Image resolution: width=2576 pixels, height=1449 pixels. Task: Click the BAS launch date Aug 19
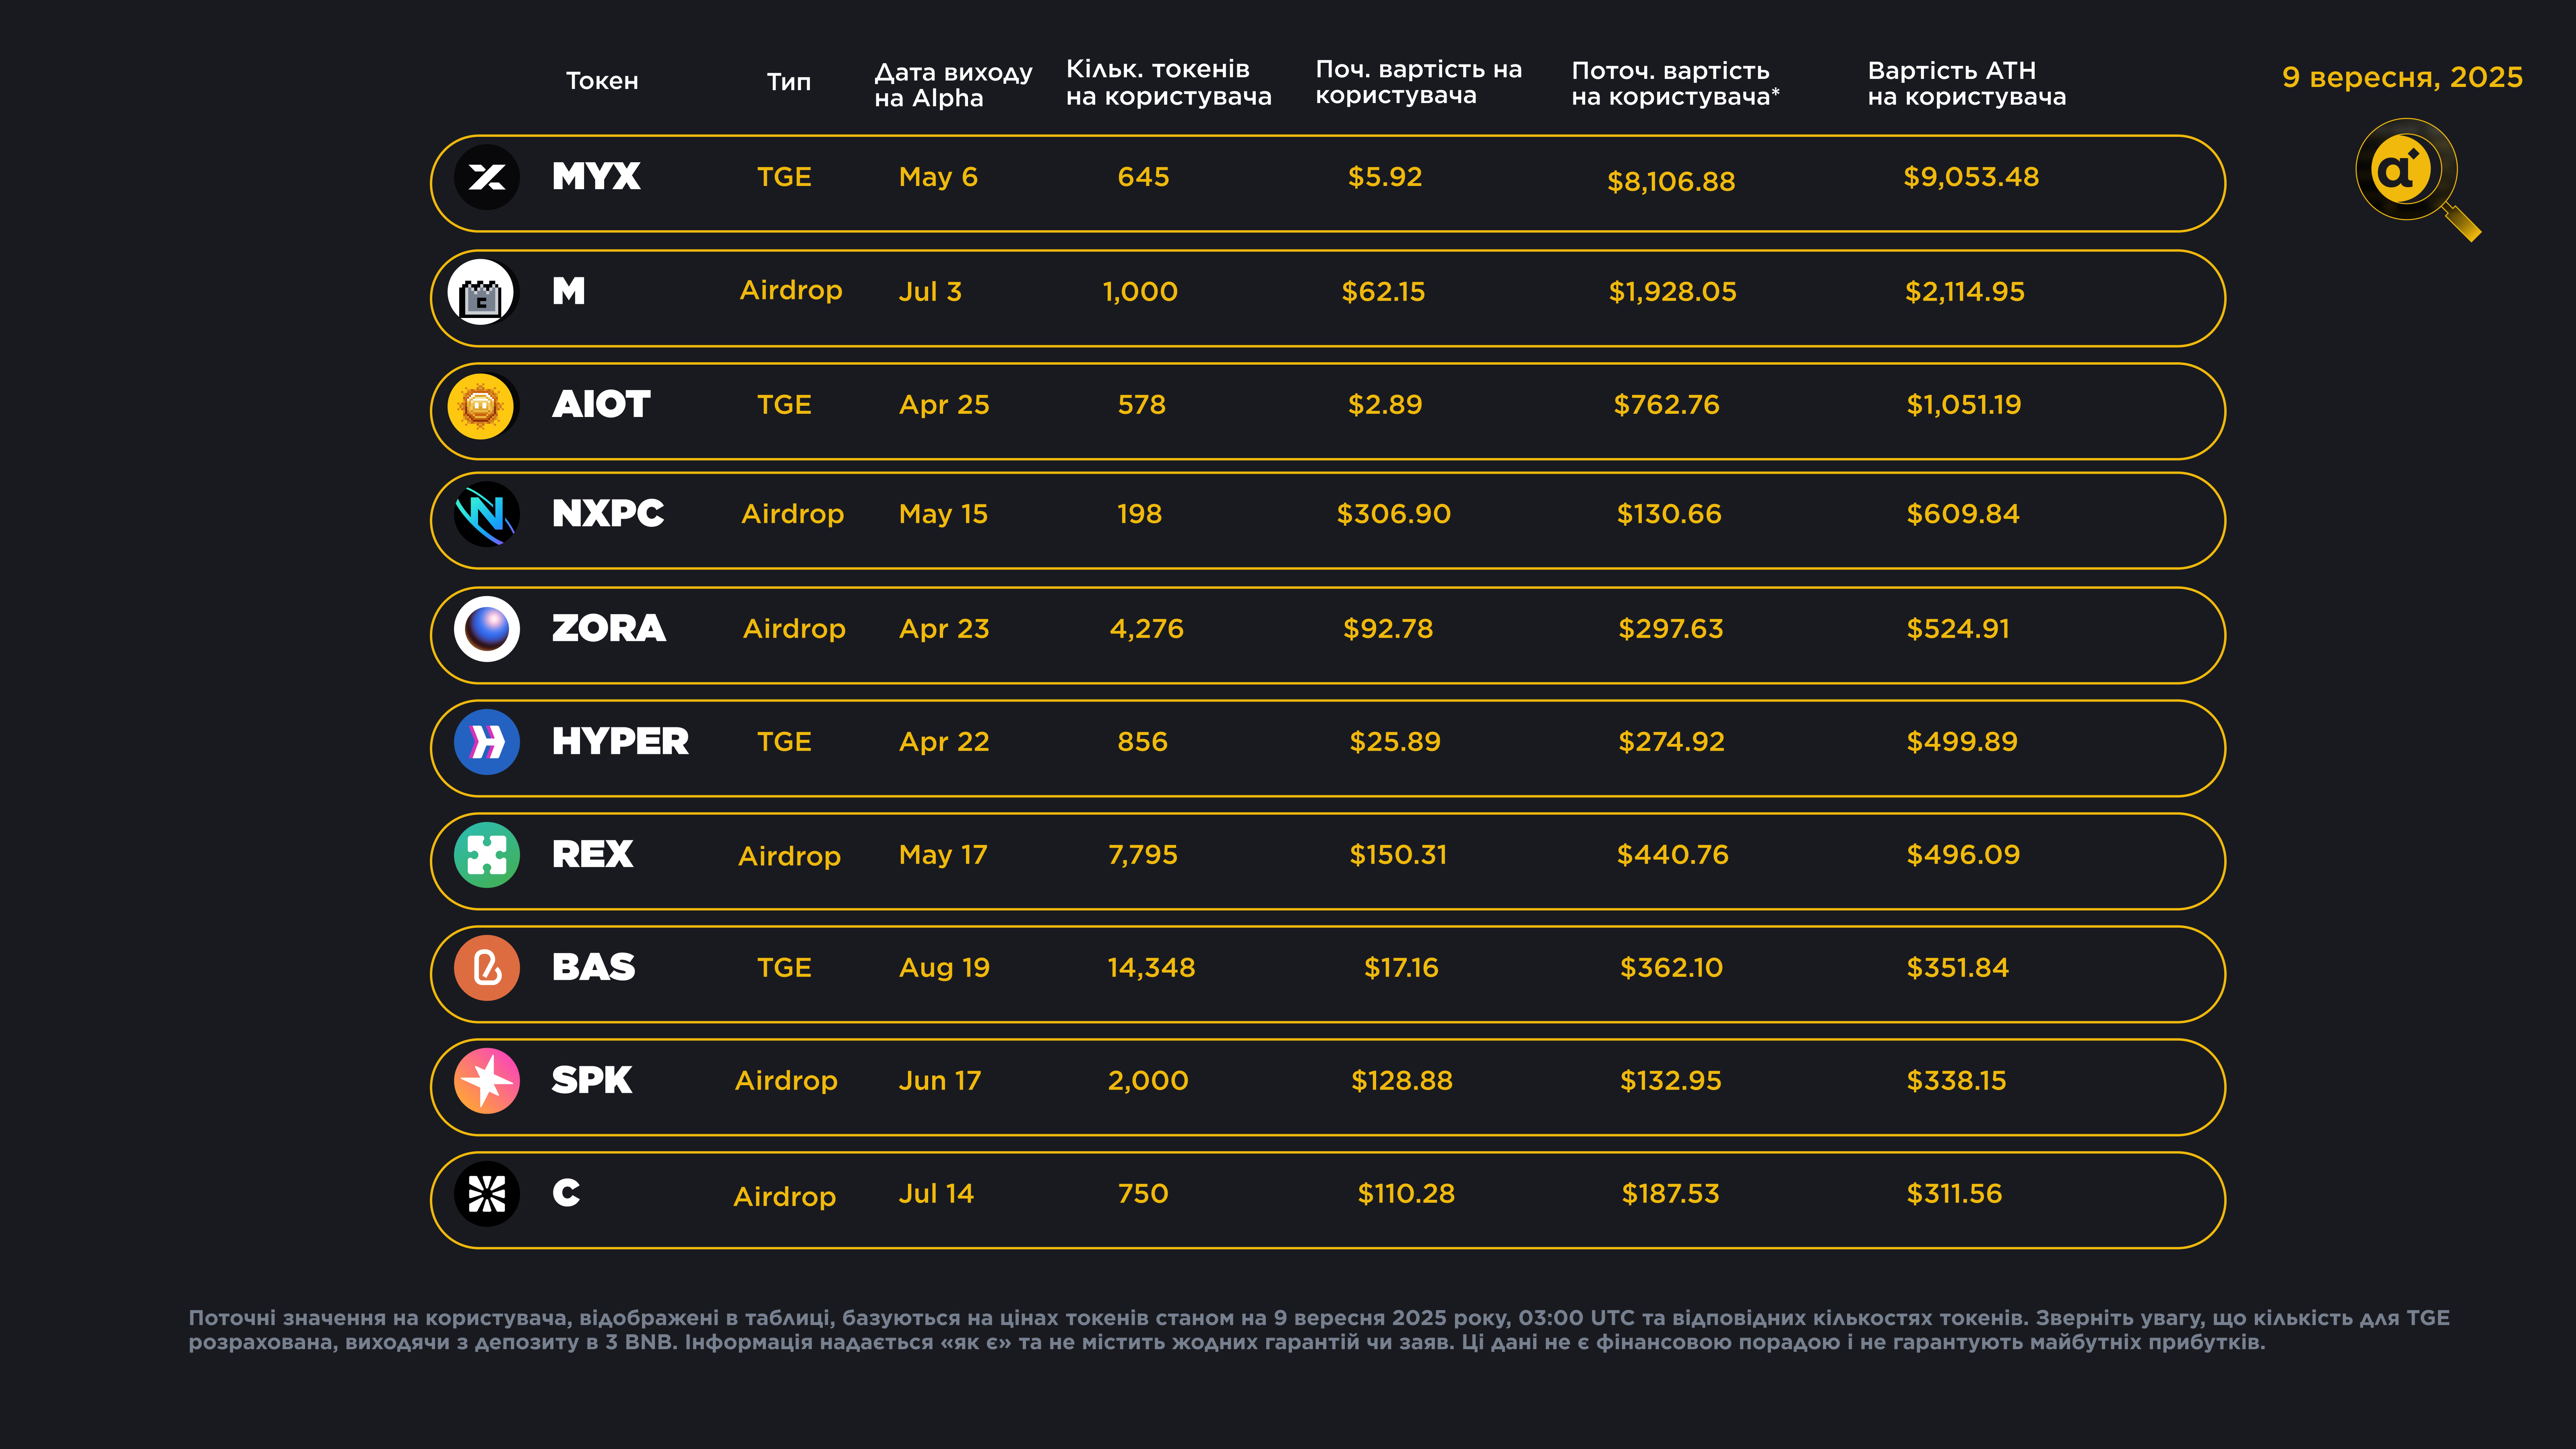point(944,968)
